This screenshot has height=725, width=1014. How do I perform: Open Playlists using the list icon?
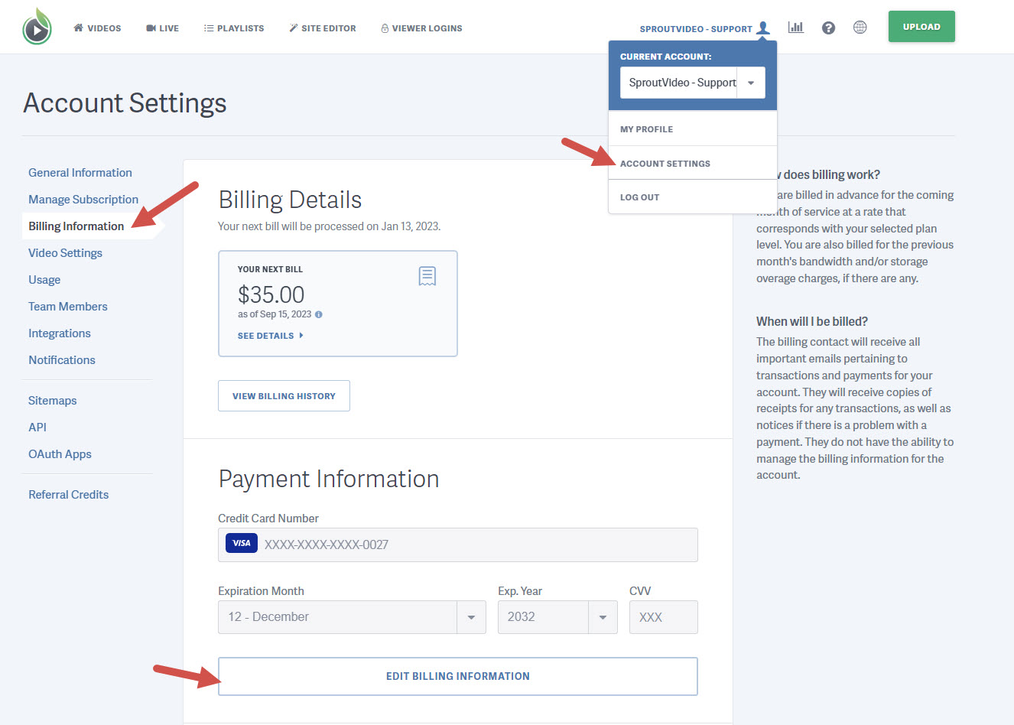pos(206,28)
